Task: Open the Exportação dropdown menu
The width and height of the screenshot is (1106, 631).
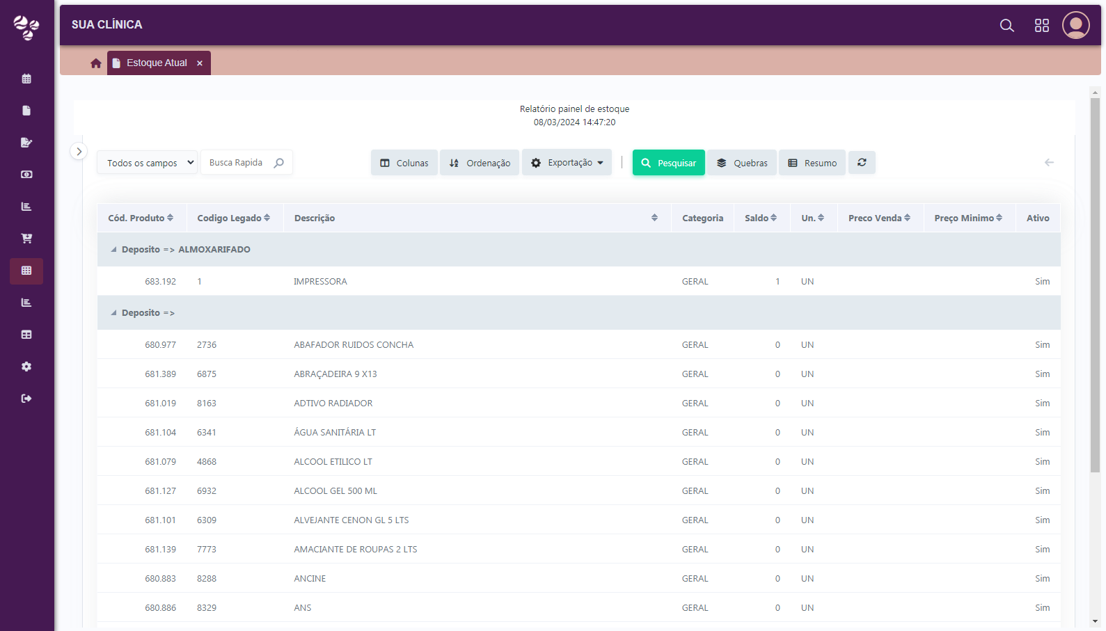Action: click(567, 163)
